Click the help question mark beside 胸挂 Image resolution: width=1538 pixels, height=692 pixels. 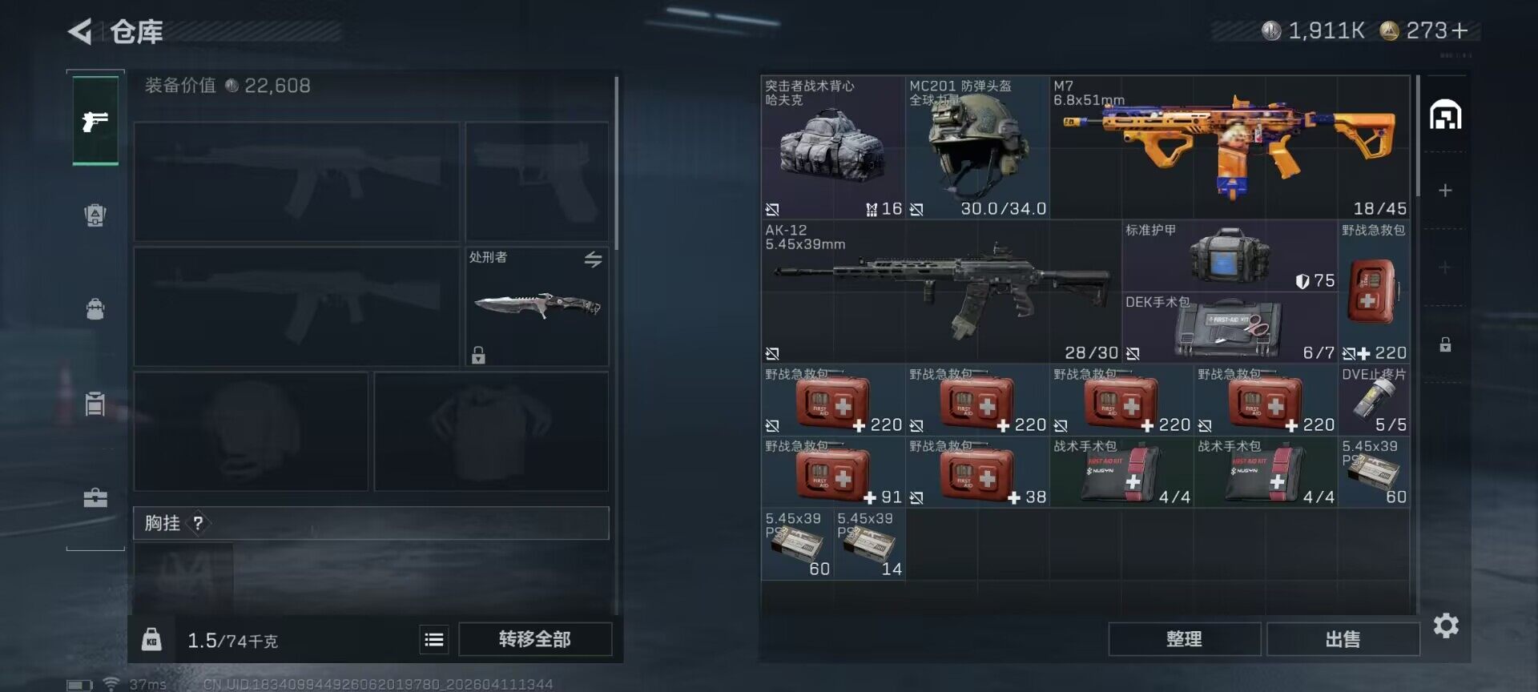pos(198,523)
